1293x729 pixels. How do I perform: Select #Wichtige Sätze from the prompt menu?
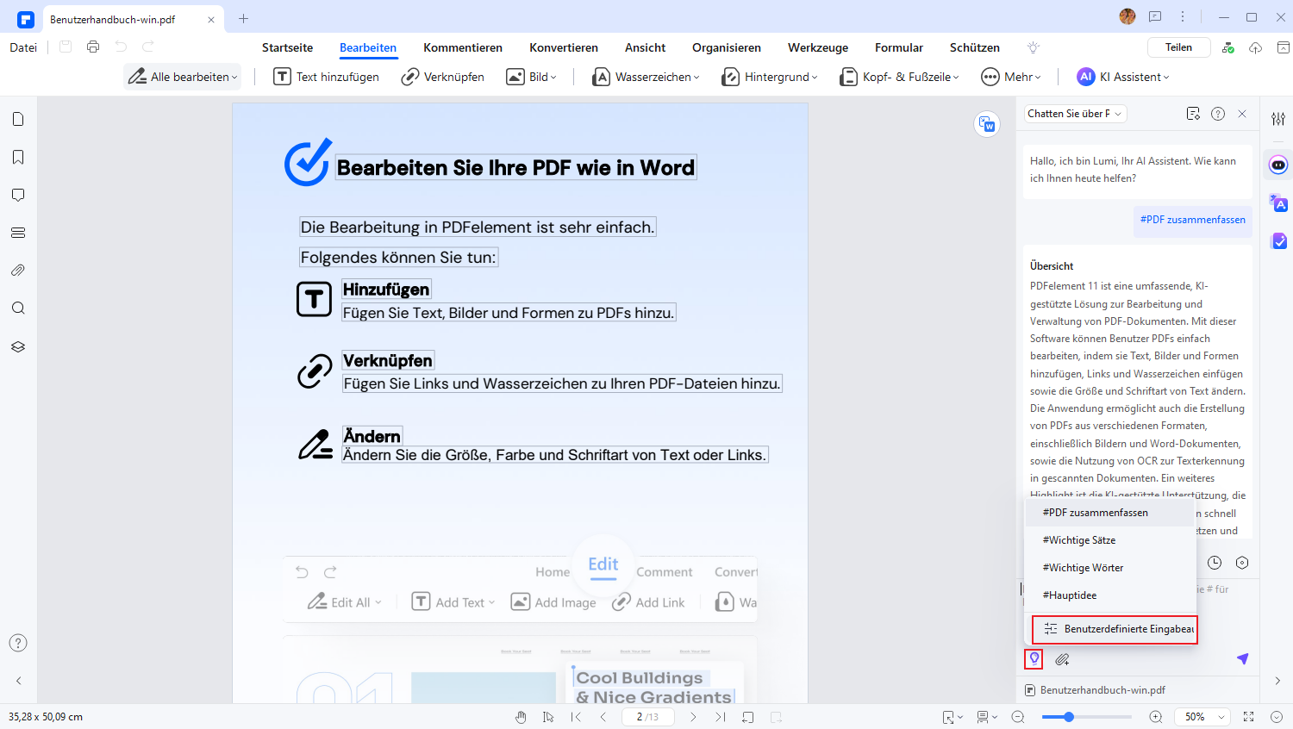coord(1110,540)
